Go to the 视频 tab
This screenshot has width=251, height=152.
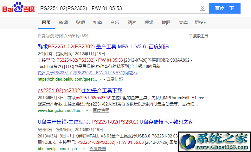tap(149, 22)
